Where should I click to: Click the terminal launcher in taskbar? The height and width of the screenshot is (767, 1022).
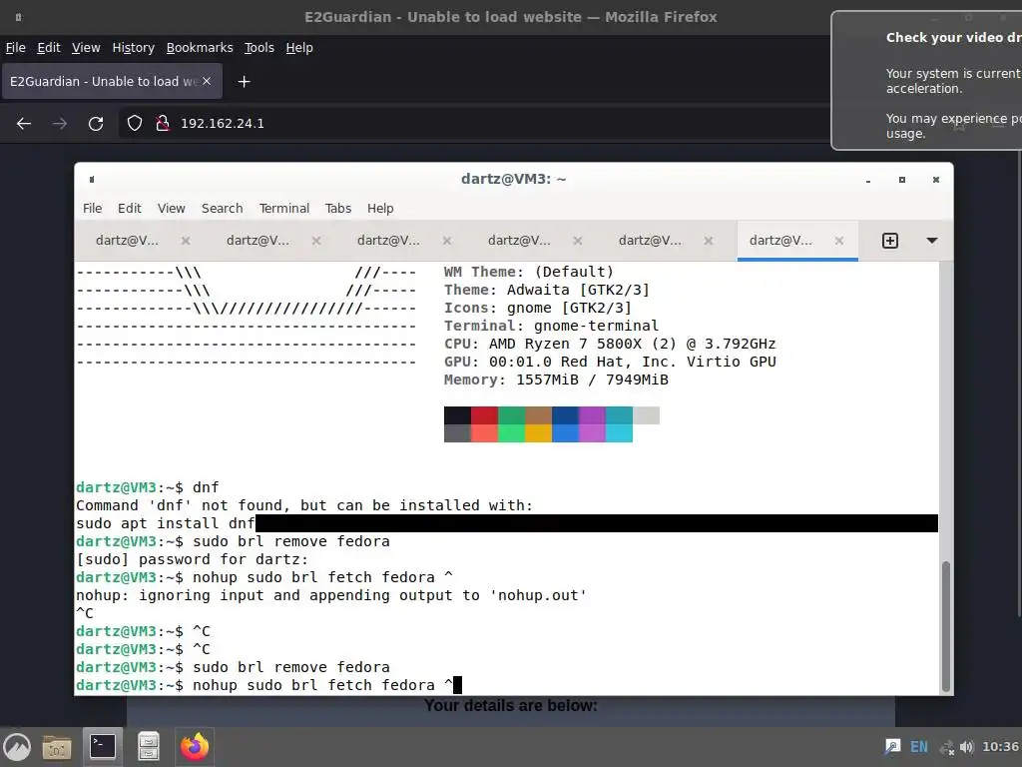pos(103,747)
